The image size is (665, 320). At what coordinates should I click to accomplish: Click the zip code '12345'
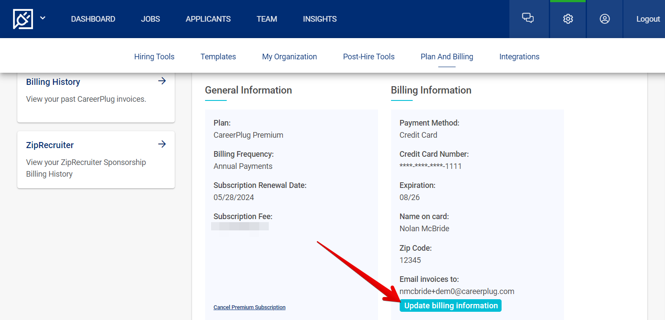coord(410,260)
